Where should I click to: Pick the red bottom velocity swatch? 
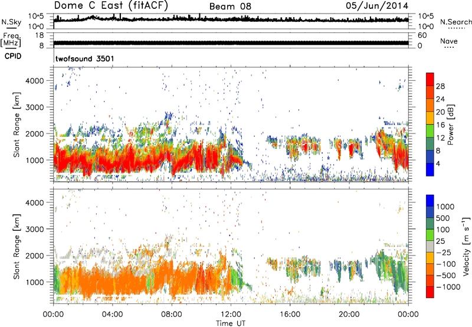click(430, 292)
